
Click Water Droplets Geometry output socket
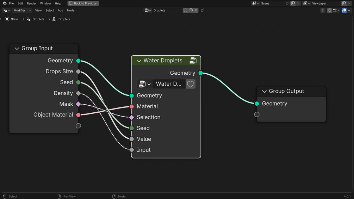pyautogui.click(x=200, y=73)
